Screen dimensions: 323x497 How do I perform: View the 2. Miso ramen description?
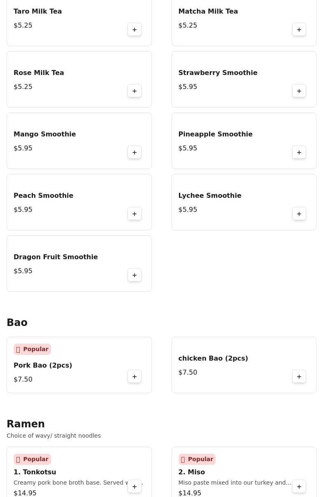(235, 483)
